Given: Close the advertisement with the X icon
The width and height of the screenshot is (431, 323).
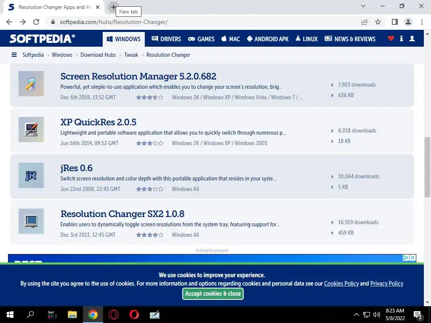Looking at the screenshot, I should 412,258.
